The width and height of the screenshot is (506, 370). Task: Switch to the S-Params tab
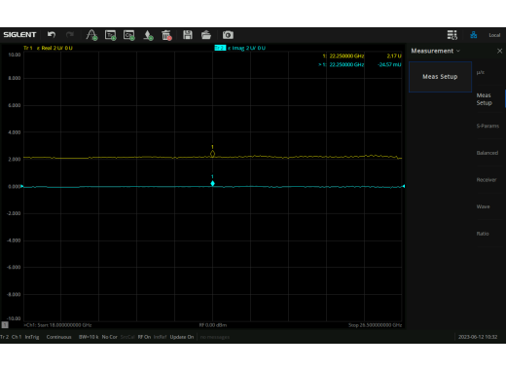(x=488, y=126)
